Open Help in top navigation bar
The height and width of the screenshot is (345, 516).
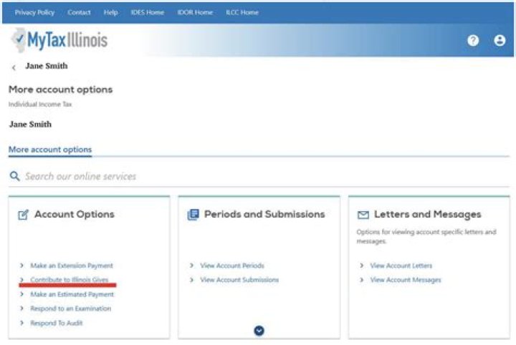coord(110,12)
